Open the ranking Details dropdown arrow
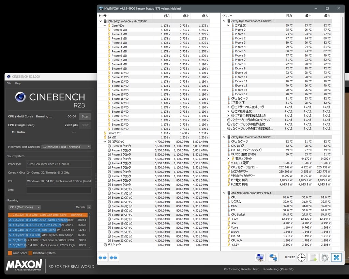The width and height of the screenshot is (349, 279). click(89, 207)
